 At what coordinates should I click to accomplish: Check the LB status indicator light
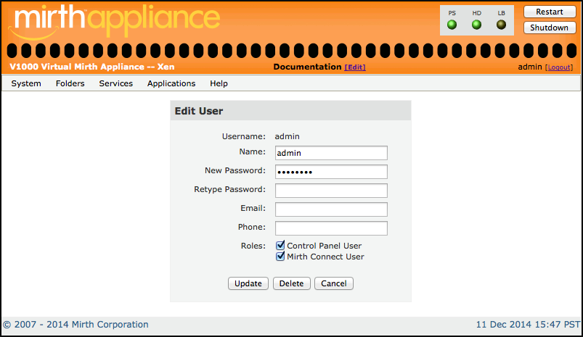click(x=501, y=25)
